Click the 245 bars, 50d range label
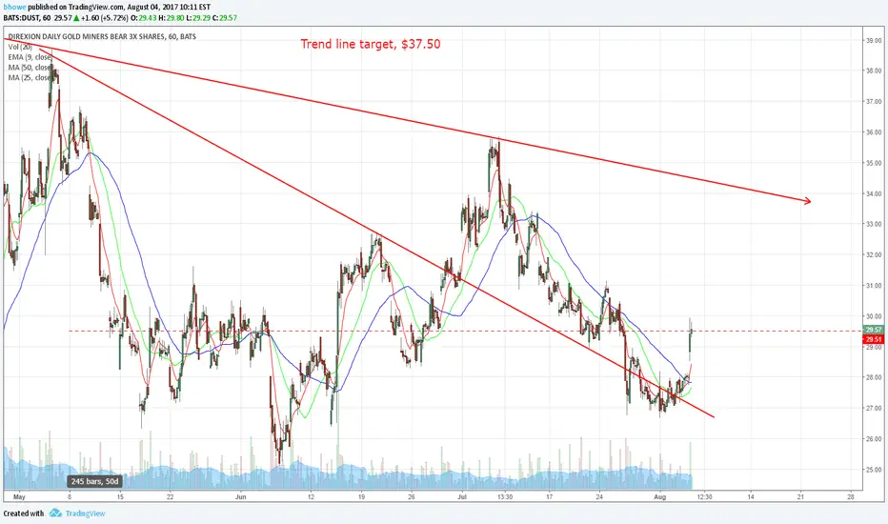888x524 pixels. coord(95,481)
